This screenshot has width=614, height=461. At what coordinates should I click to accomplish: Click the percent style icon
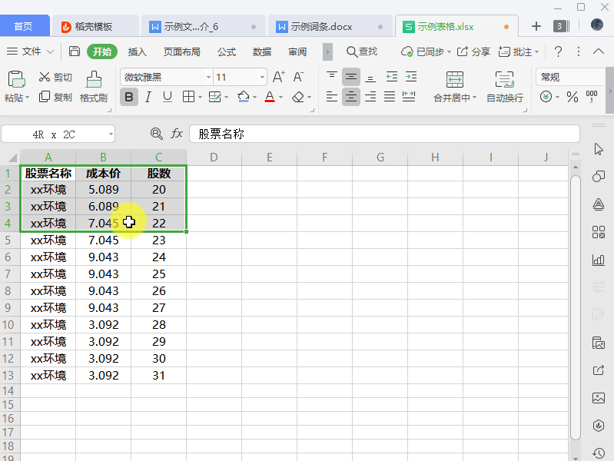(572, 98)
